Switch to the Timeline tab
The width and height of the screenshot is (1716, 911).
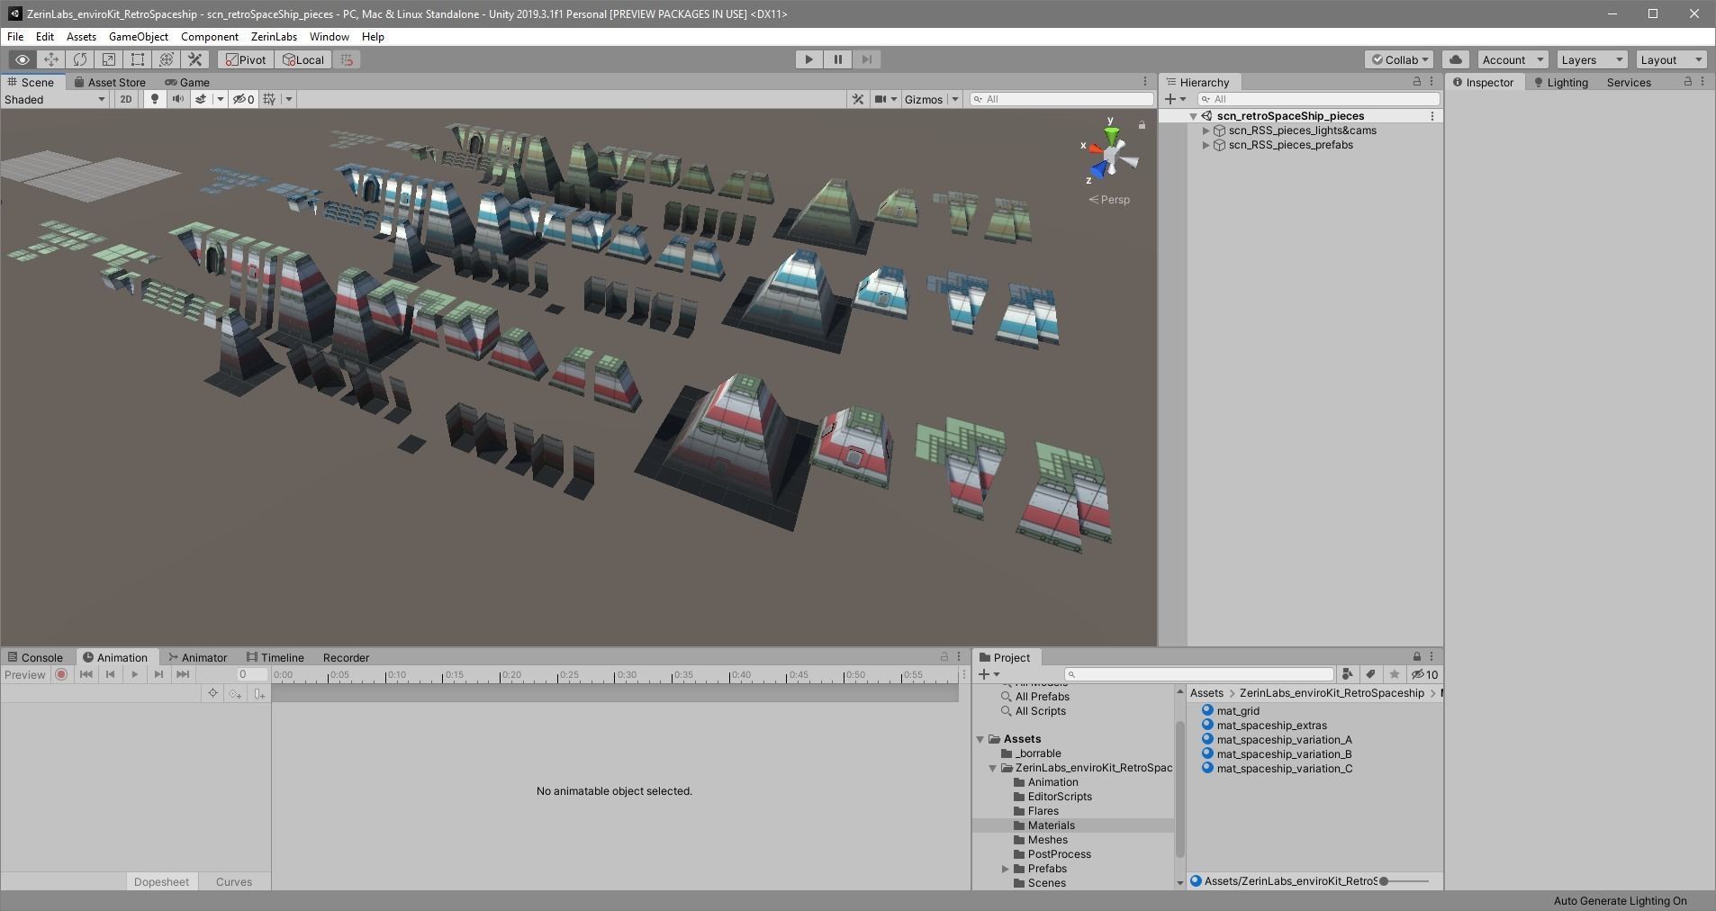(x=275, y=657)
